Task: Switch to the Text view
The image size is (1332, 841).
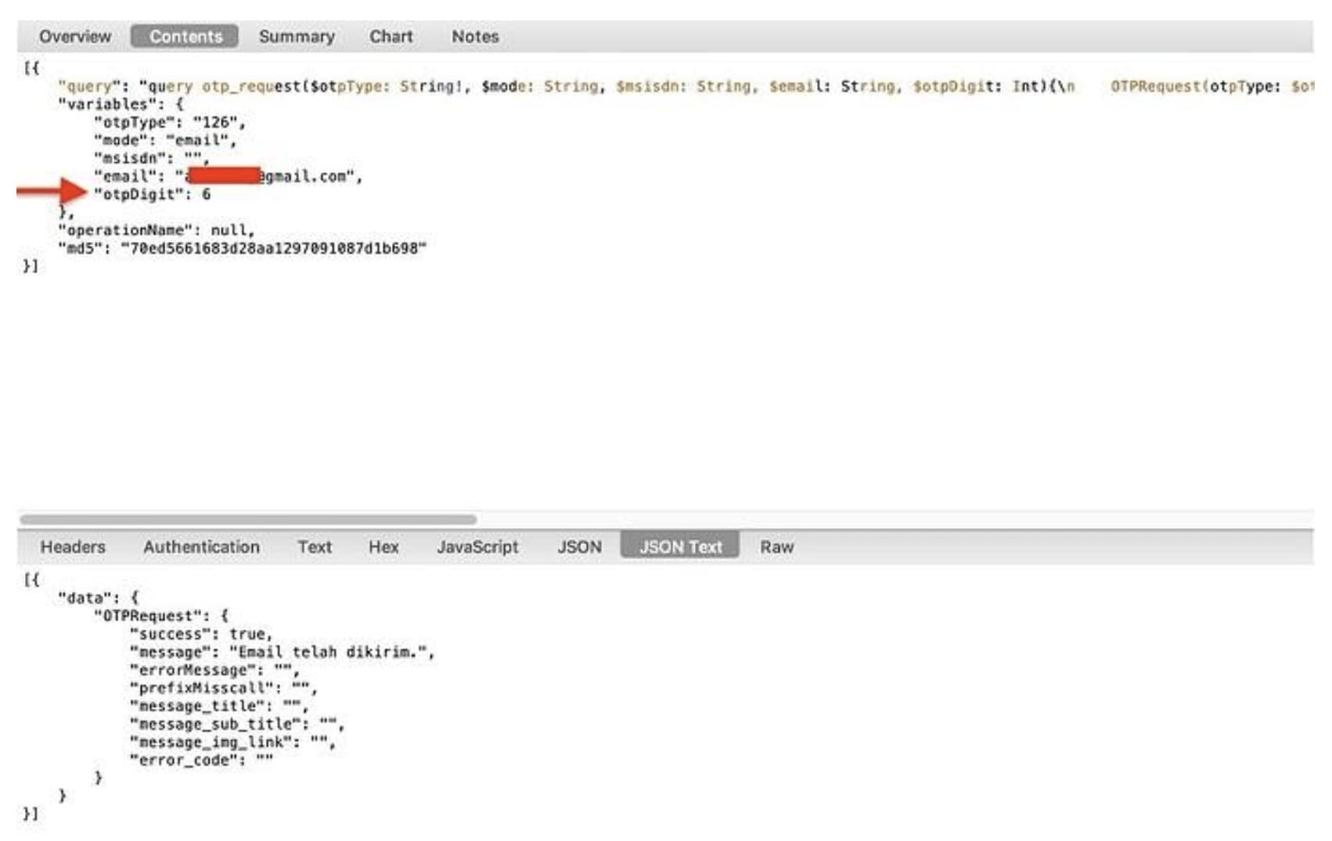Action: point(315,547)
